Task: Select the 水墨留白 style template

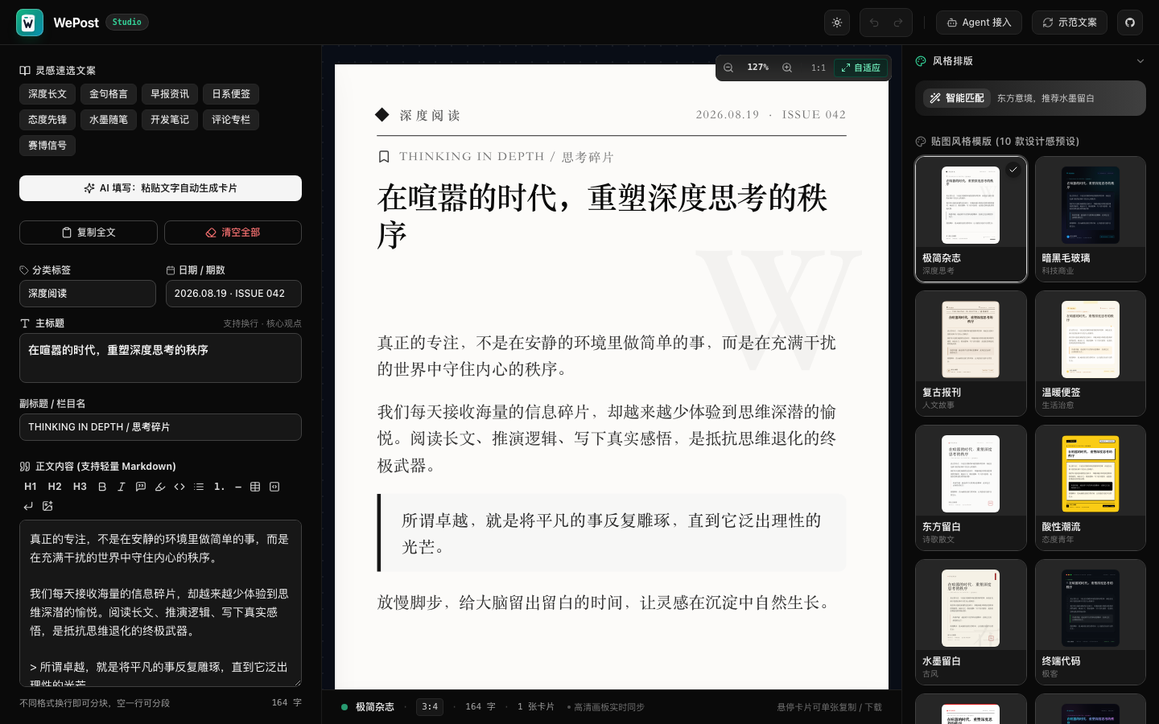Action: click(971, 622)
